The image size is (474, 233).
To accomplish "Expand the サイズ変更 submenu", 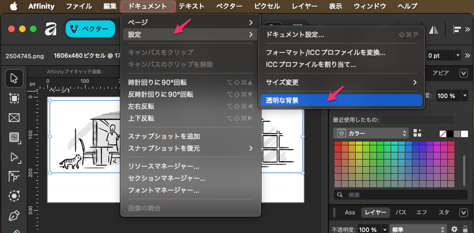I will click(x=341, y=82).
